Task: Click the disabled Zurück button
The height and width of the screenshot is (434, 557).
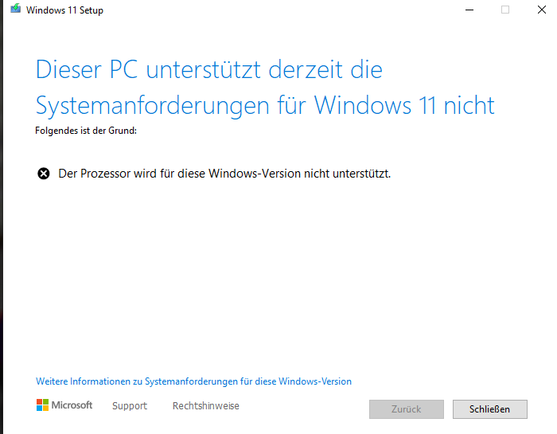Action: [406, 409]
